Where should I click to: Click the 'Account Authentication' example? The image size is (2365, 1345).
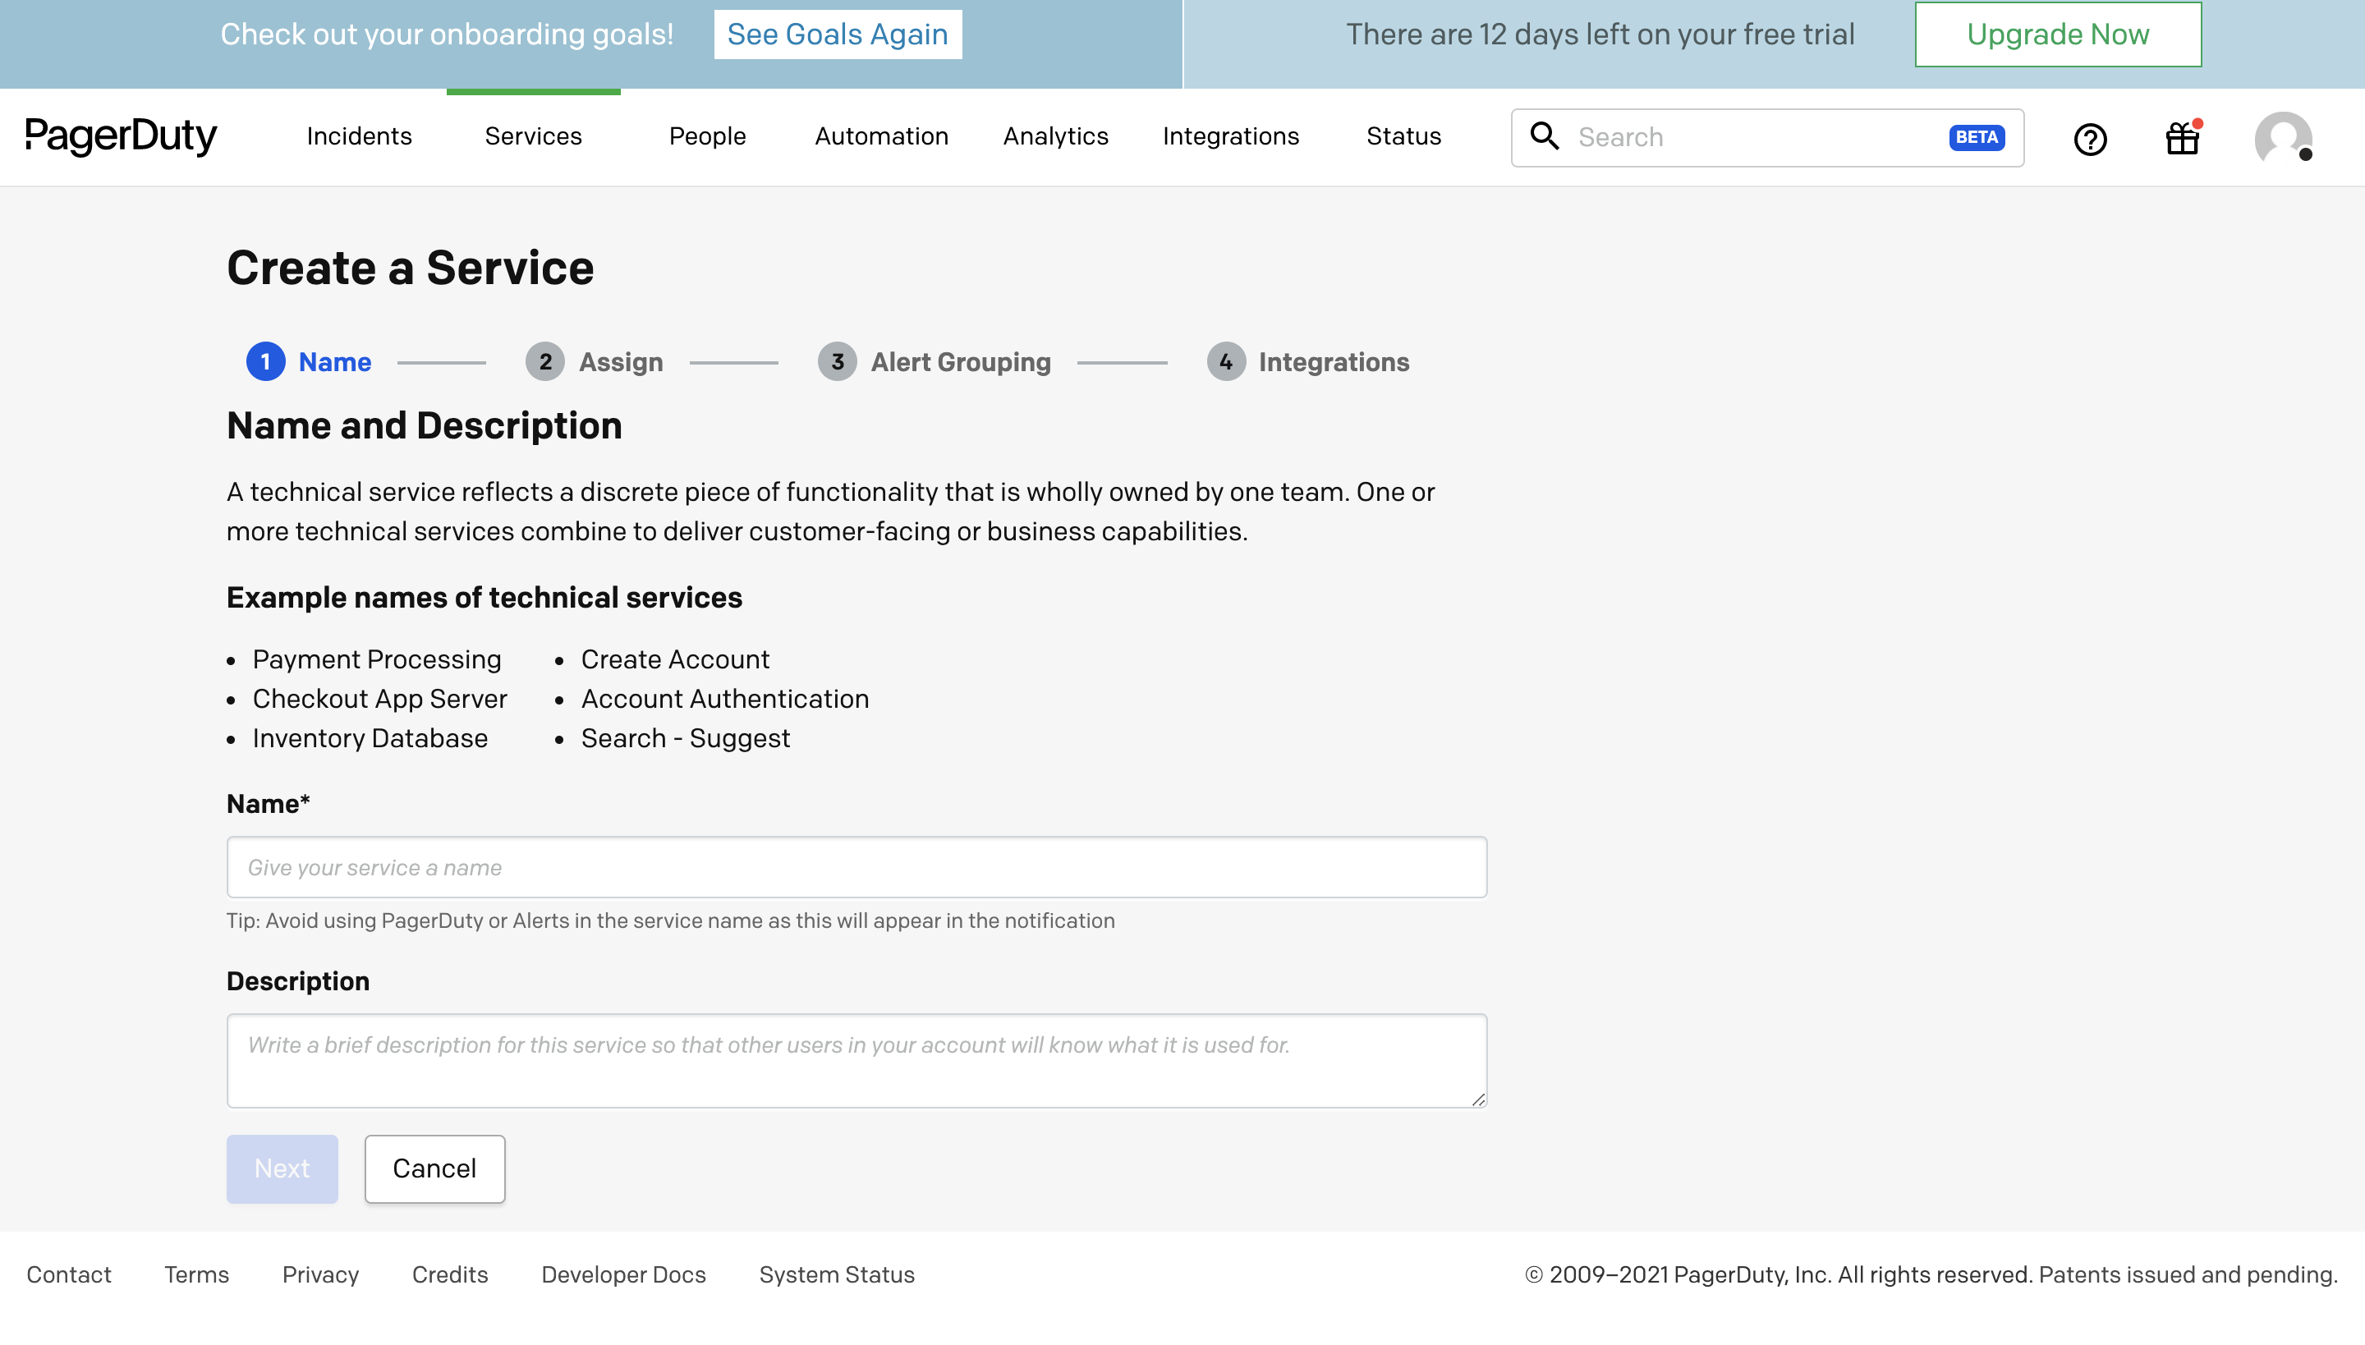(725, 700)
